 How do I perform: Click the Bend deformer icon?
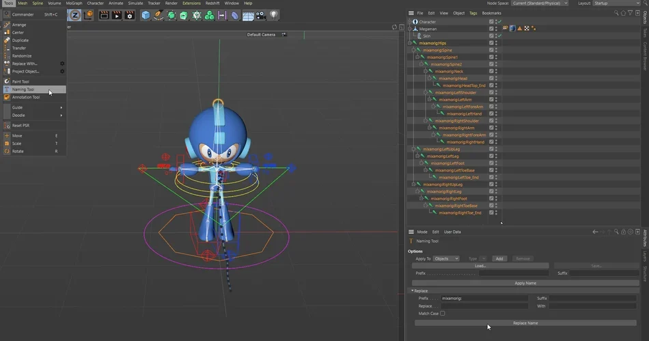[235, 16]
